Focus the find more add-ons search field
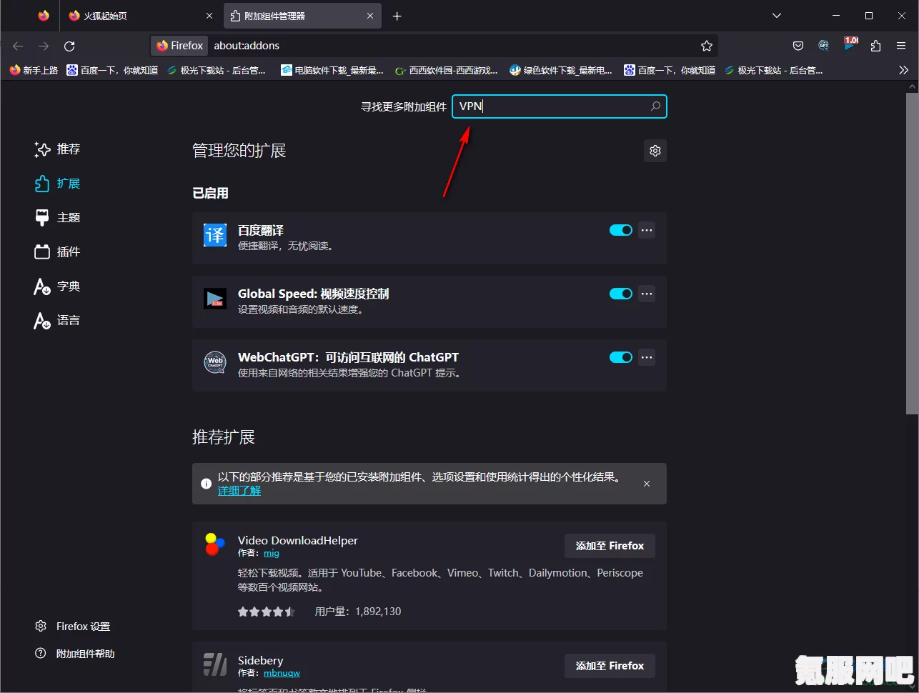The width and height of the screenshot is (919, 693). (560, 106)
